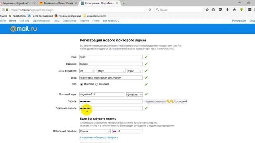The height and width of the screenshot is (143, 255).
Task: Open the bookmarks library clipboard icon
Action: [213, 10]
